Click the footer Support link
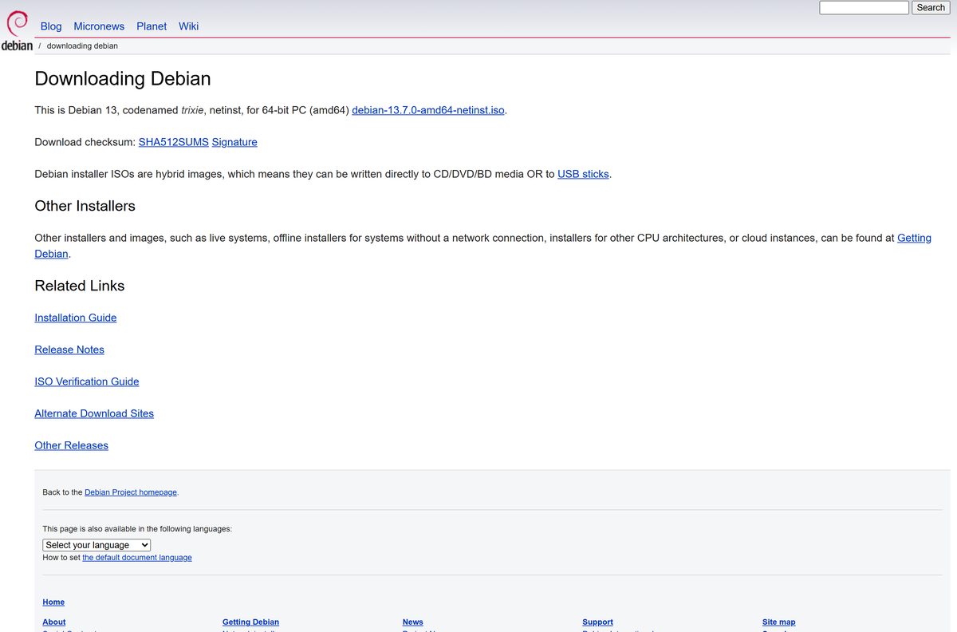 (598, 622)
